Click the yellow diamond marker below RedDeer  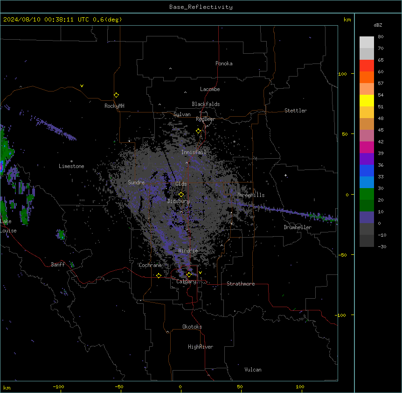tap(198, 131)
